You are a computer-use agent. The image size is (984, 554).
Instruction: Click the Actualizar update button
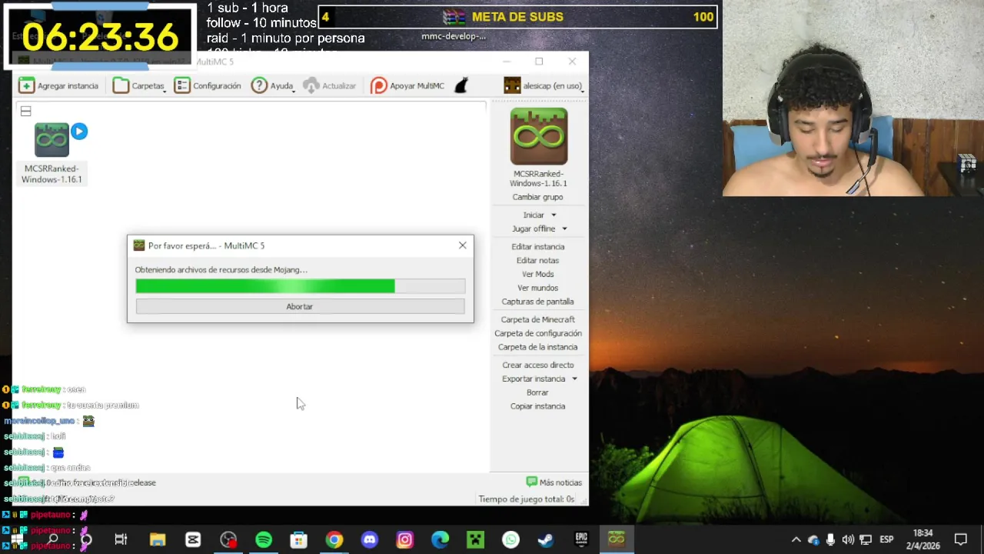330,85
